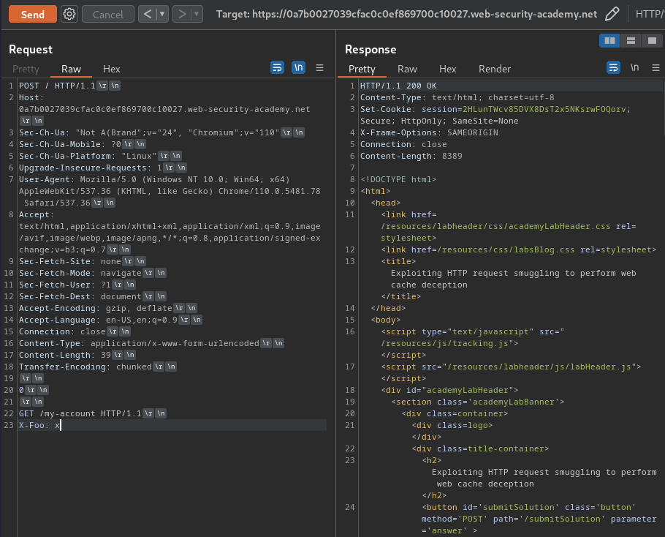Screen dimensions: 665x537
Task: Switch to combined single-pane layout view
Action: tap(652, 41)
